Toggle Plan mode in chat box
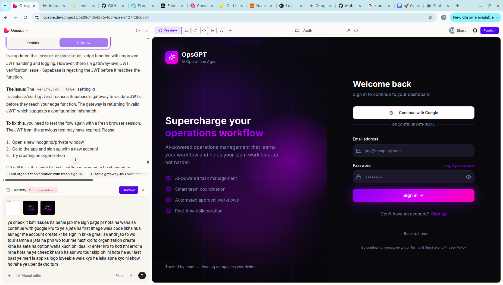 point(119,275)
